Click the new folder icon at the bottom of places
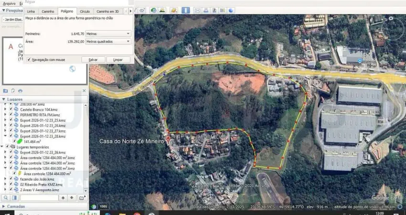Screen dimensions: 406x215 click(x=82, y=198)
